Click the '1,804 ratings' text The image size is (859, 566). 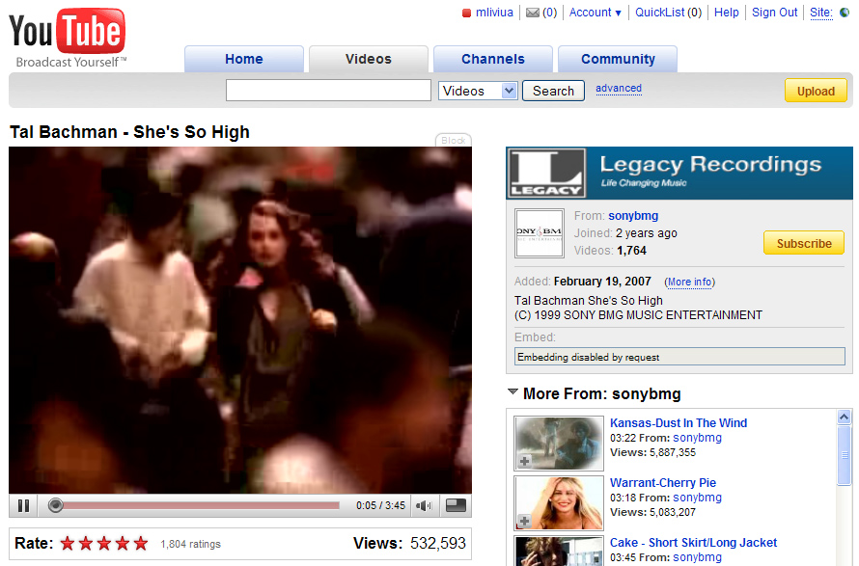(191, 544)
